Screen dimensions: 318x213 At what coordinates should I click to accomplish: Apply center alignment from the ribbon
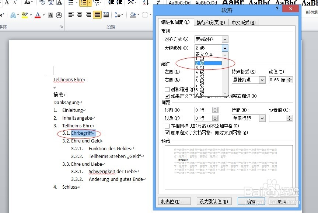[79, 15]
